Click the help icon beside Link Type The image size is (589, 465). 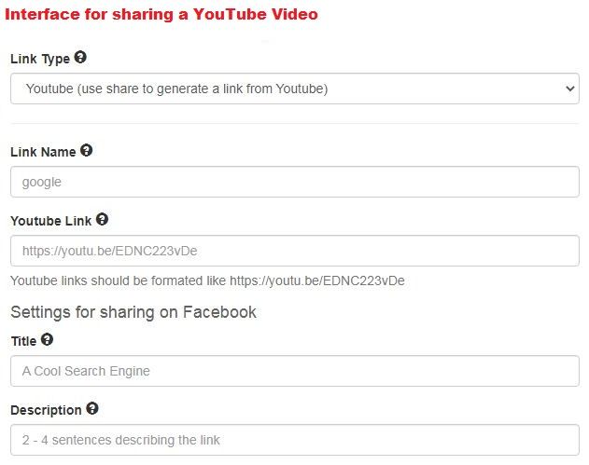point(80,58)
